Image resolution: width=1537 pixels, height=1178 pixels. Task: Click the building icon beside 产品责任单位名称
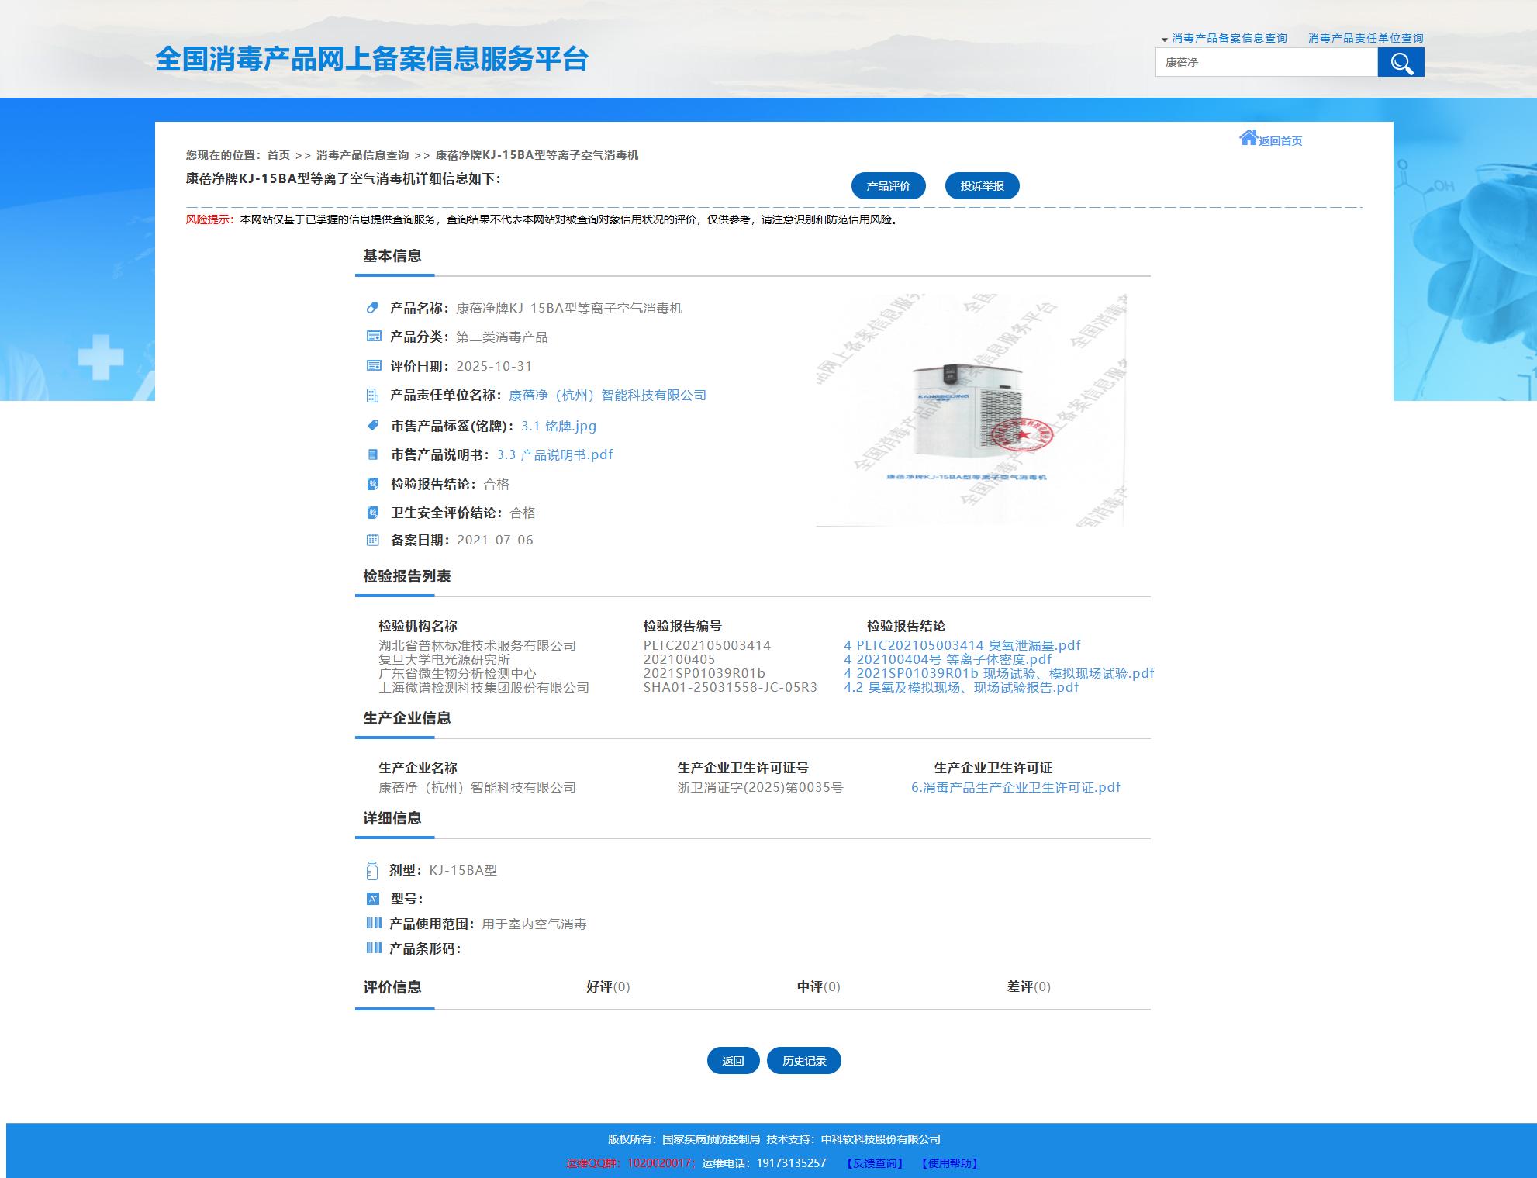coord(373,396)
